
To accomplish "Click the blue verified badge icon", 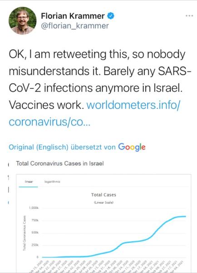I will tap(111, 16).
